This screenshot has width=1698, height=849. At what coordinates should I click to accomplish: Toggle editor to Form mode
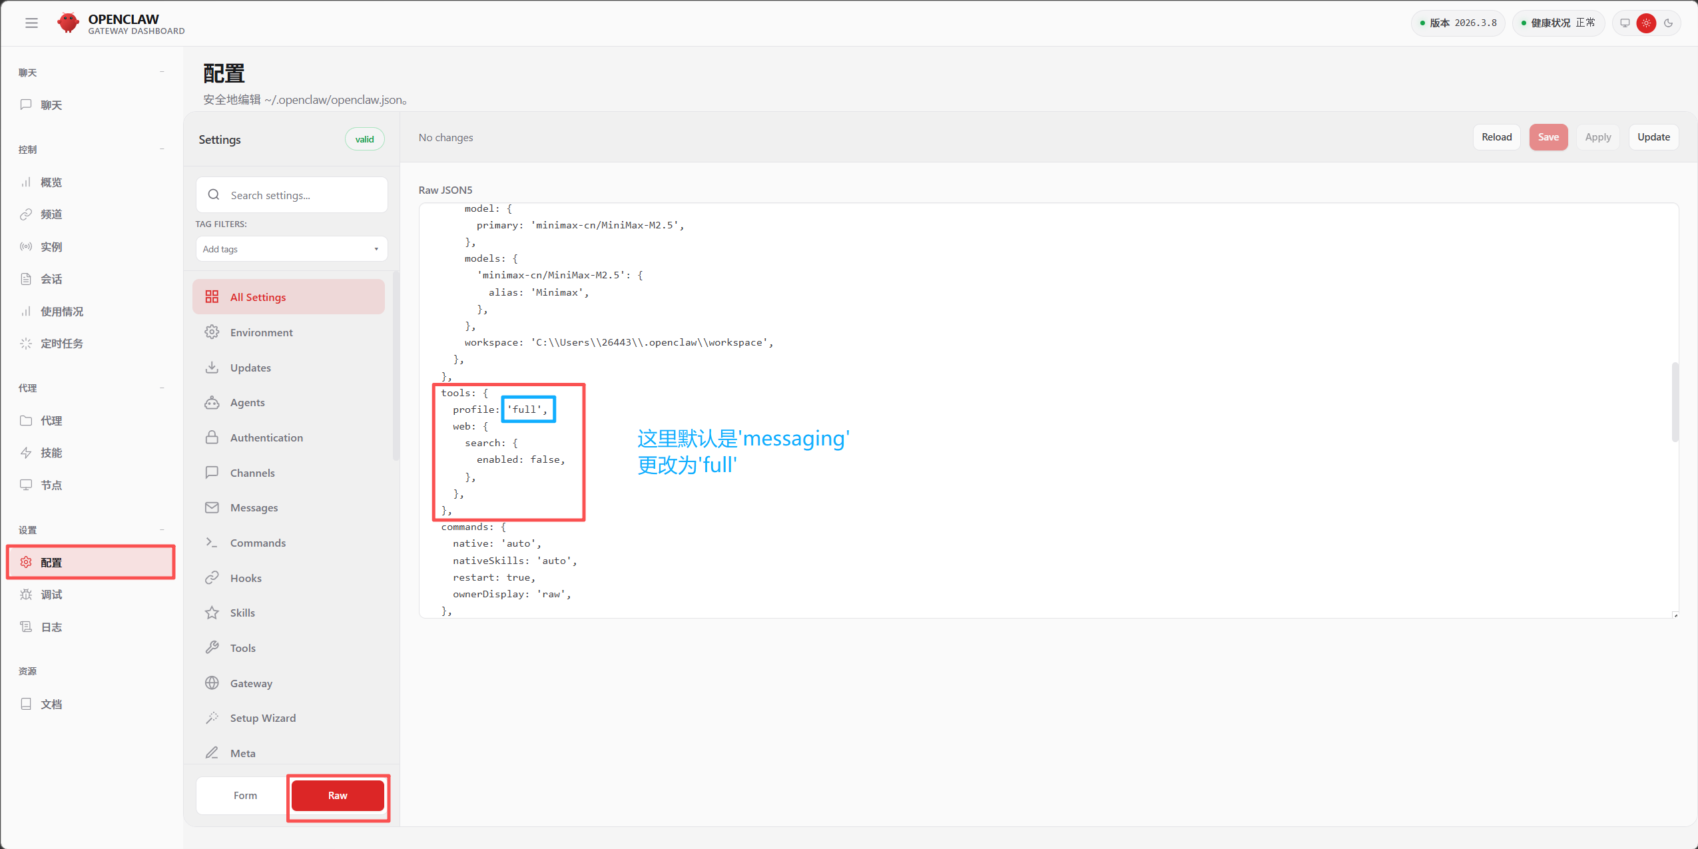click(x=245, y=795)
